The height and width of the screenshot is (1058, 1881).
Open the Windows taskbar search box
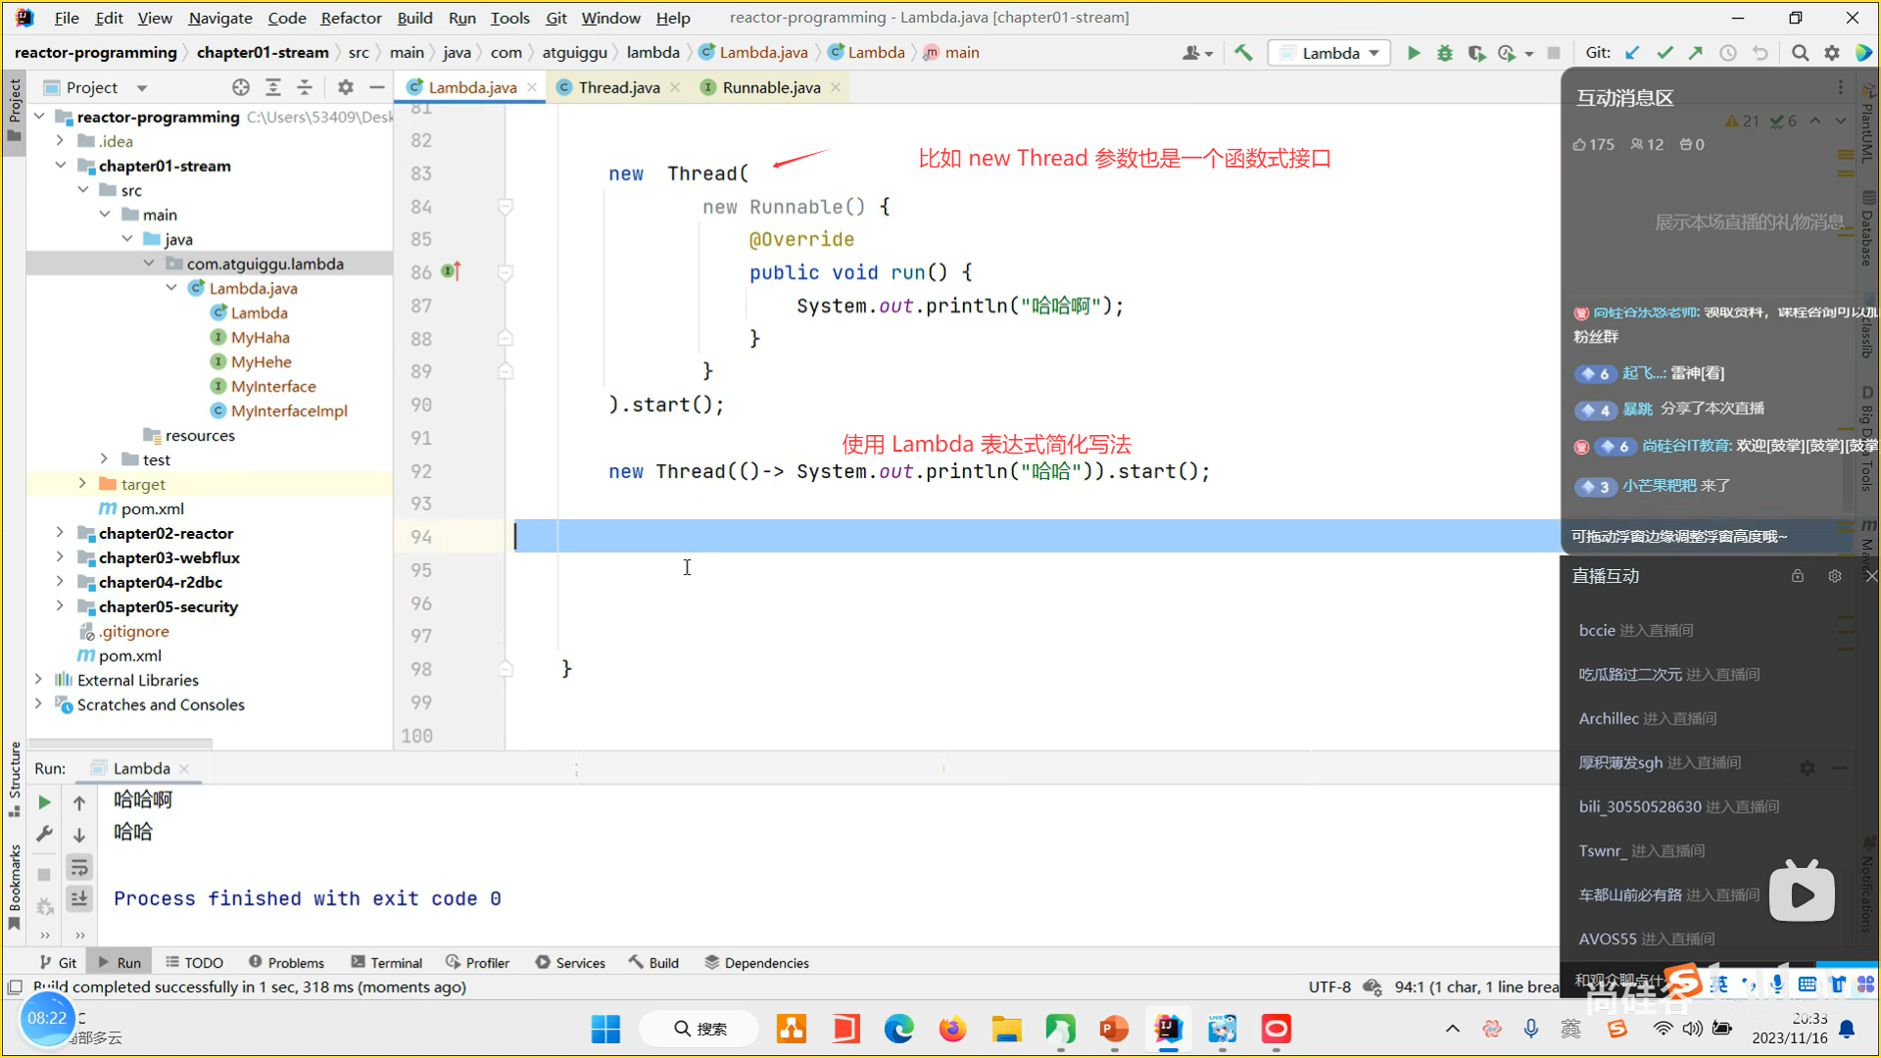pos(699,1029)
